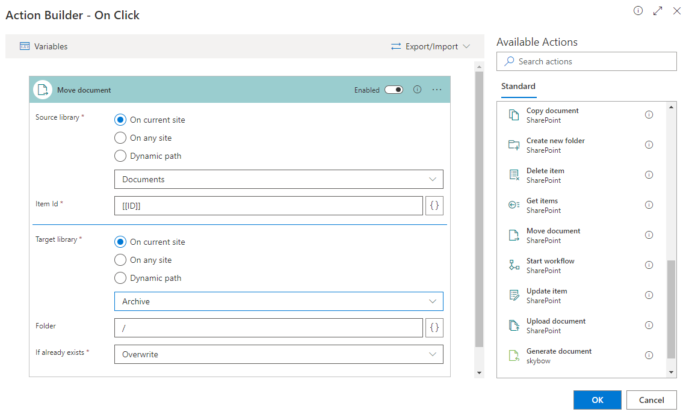Select Source library On current site
Viewport: 686px width, 415px height.
(120, 120)
